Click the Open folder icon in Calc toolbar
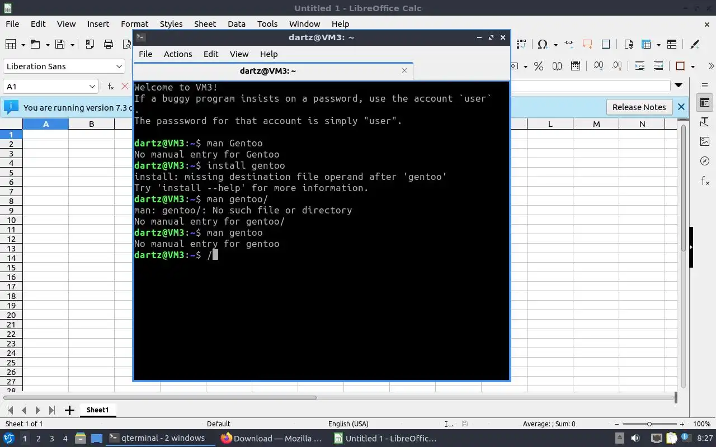Viewport: 716px width, 447px height. [x=35, y=45]
